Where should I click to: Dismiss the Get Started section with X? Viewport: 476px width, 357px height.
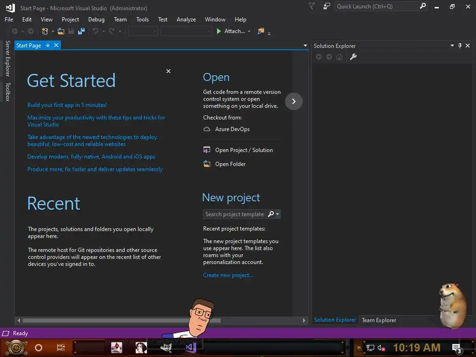[x=168, y=71]
